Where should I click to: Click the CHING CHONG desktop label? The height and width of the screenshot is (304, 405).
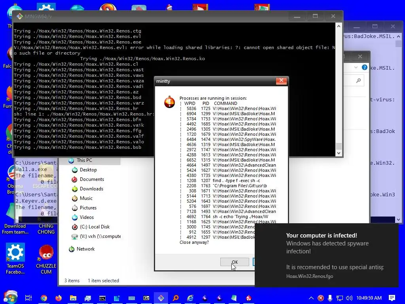tap(46, 229)
